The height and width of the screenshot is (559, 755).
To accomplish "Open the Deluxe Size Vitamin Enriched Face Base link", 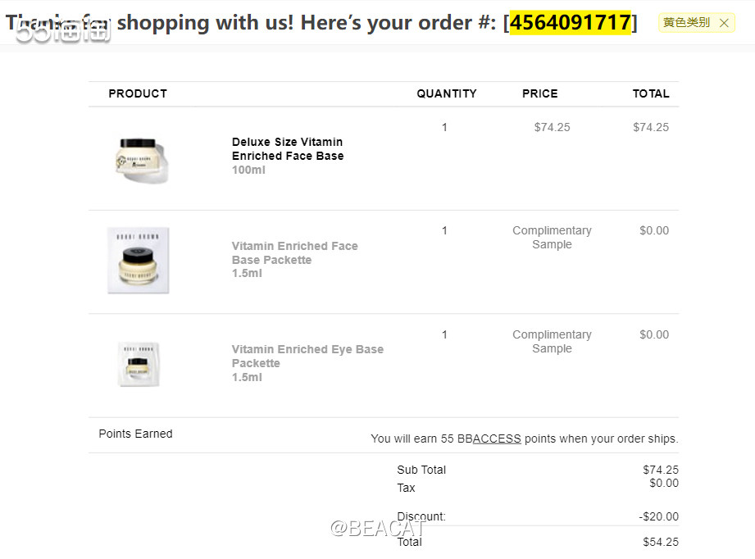I will tap(288, 149).
